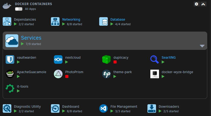
Task: Click the 2/5 started status text
Action: [x=171, y=111]
